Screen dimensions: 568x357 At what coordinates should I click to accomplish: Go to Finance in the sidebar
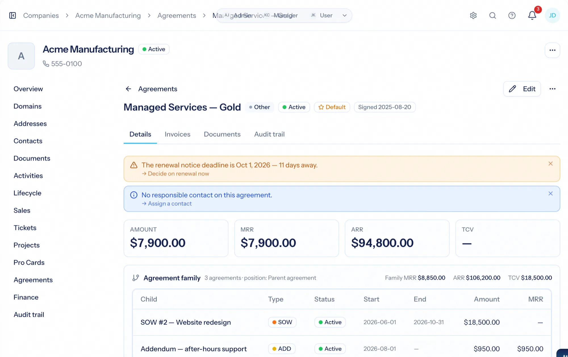point(26,297)
